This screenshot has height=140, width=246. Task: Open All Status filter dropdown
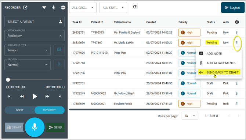tap(113, 8)
